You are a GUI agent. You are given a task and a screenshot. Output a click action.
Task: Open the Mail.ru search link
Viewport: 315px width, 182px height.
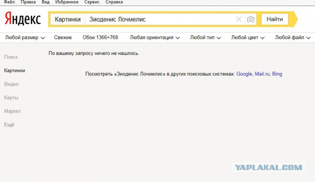pyautogui.click(x=262, y=74)
